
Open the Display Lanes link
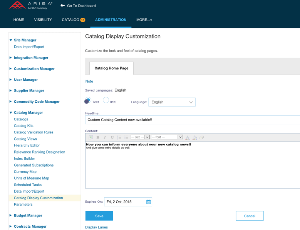coord(96,227)
